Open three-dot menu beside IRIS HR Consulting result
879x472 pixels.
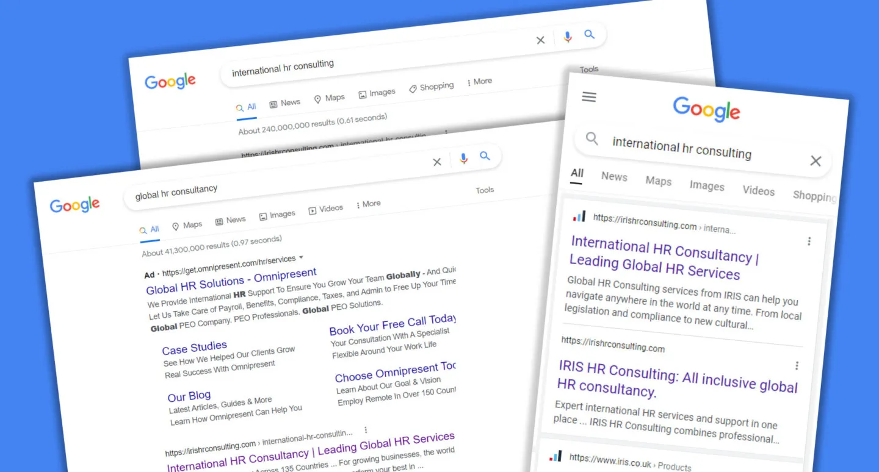pyautogui.click(x=797, y=366)
